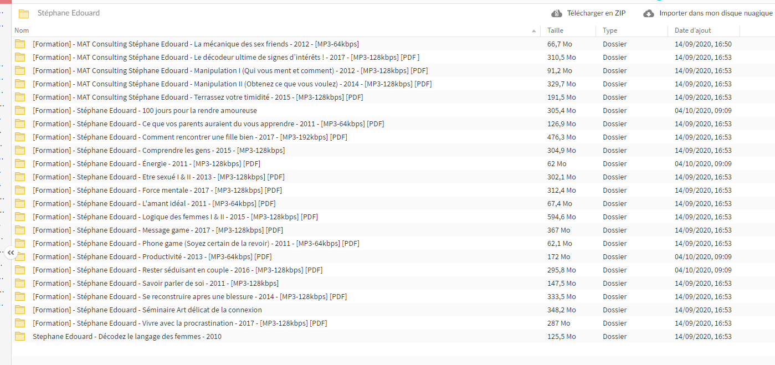
Task: Sort the list by Taille column
Action: [x=555, y=30]
